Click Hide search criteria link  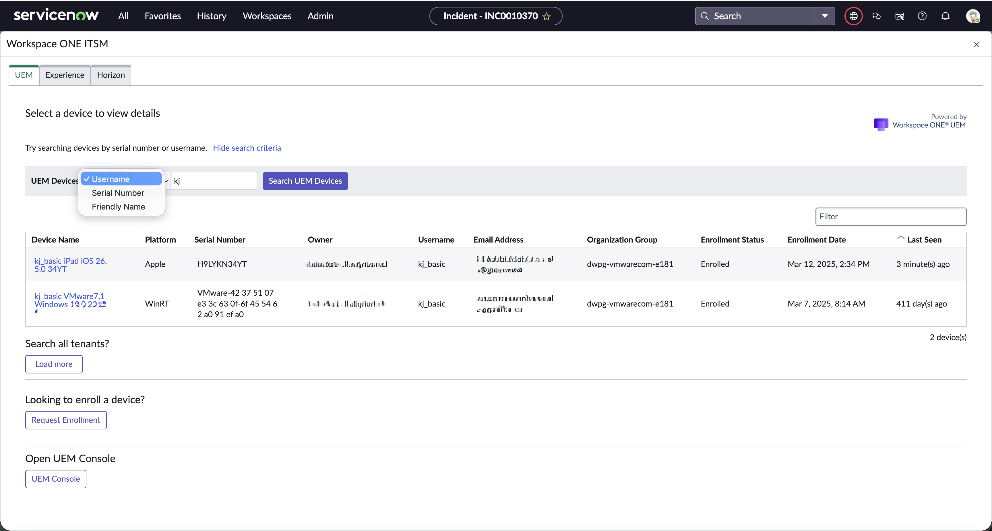pos(247,148)
